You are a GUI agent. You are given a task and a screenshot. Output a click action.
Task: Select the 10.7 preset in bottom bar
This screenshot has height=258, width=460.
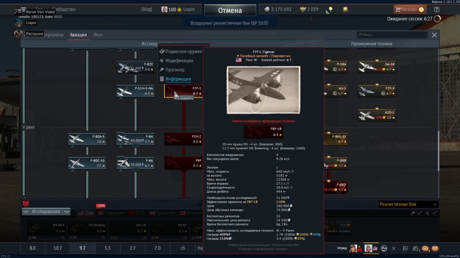pyautogui.click(x=57, y=248)
